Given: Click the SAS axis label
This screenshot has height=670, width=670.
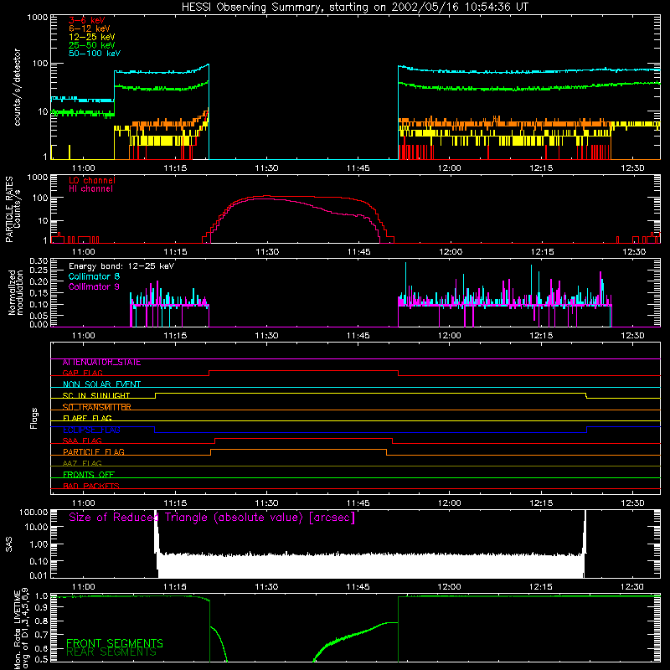Looking at the screenshot, I should click(8, 544).
